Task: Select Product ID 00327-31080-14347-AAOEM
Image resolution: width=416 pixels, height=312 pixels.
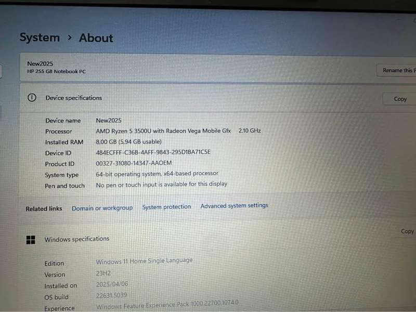Action: click(x=134, y=163)
